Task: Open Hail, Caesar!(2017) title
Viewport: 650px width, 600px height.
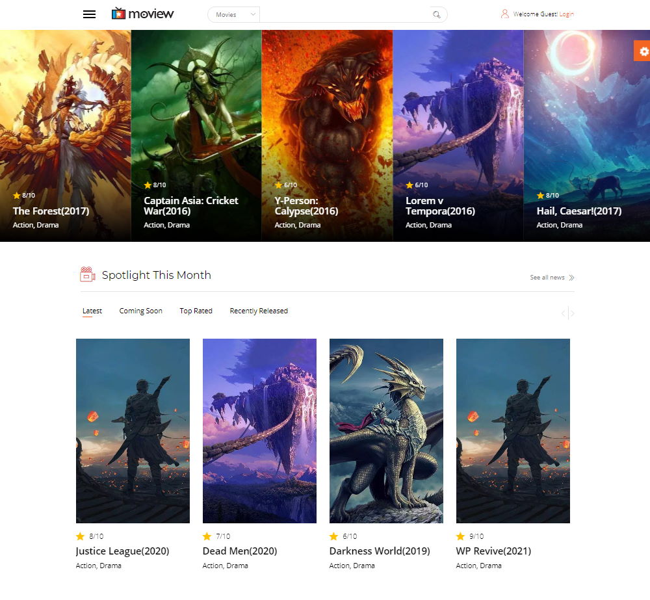Action: [x=579, y=211]
